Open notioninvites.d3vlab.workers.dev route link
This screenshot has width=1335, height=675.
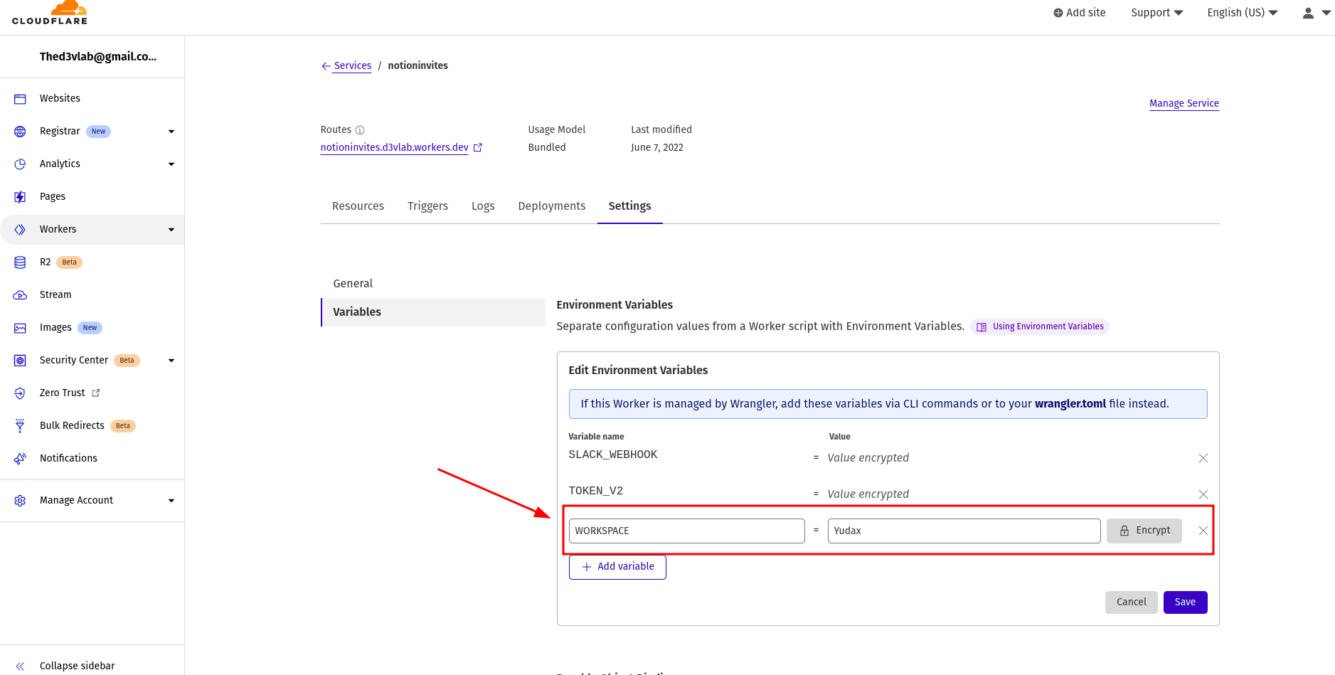pyautogui.click(x=394, y=147)
